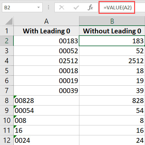Screen dimensions: 145x145
Task: Select cell containing 02512
Action: click(x=46, y=61)
